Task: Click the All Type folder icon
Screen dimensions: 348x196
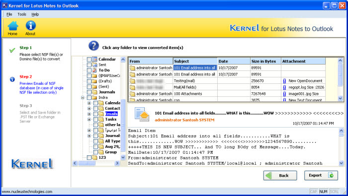Action: 101,141
